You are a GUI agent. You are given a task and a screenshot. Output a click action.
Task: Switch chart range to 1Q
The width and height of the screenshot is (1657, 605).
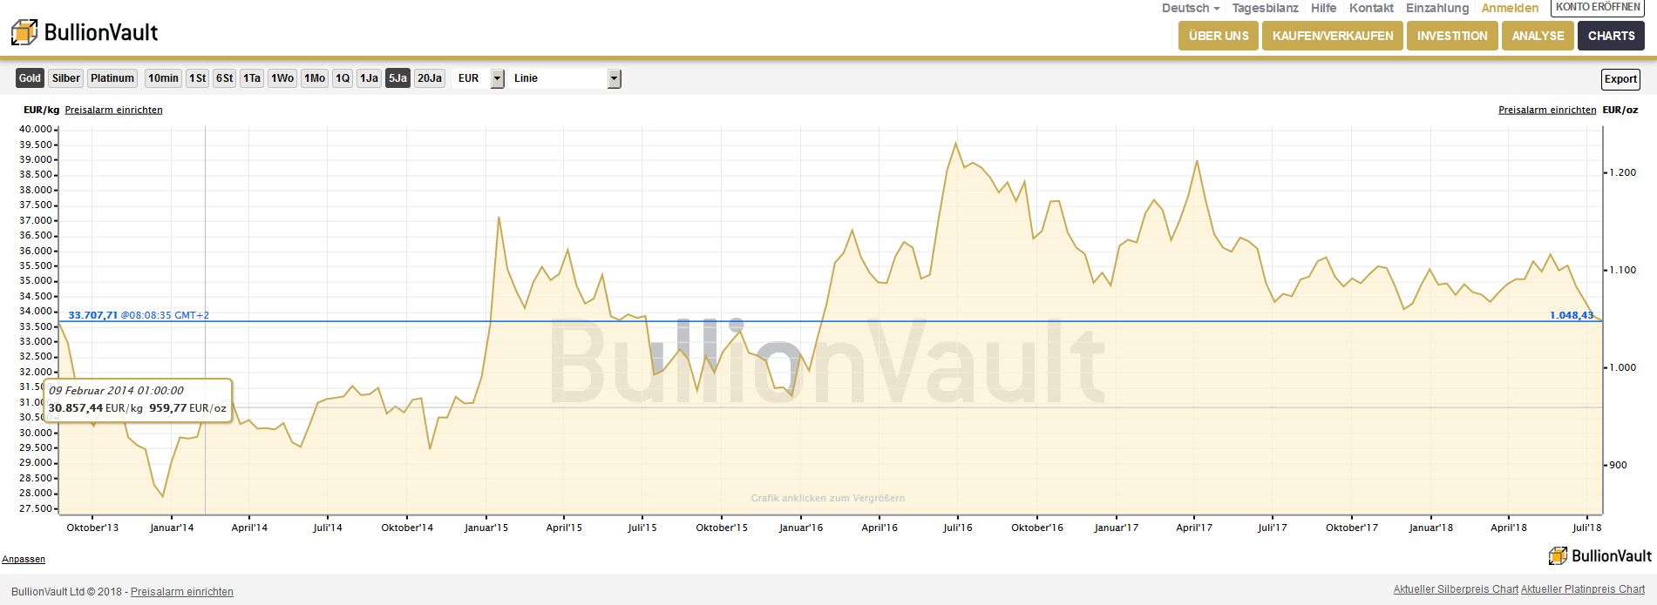pyautogui.click(x=343, y=78)
